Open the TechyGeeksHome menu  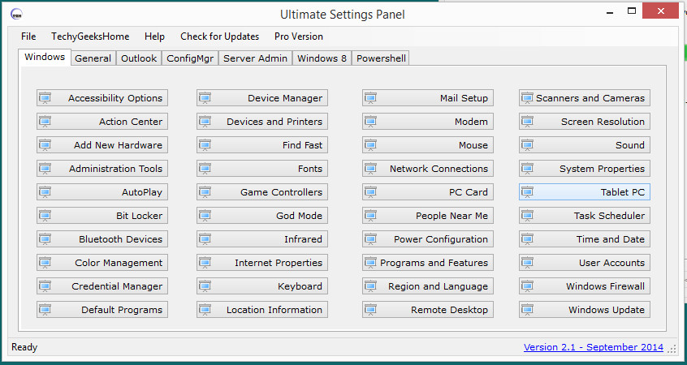point(90,36)
